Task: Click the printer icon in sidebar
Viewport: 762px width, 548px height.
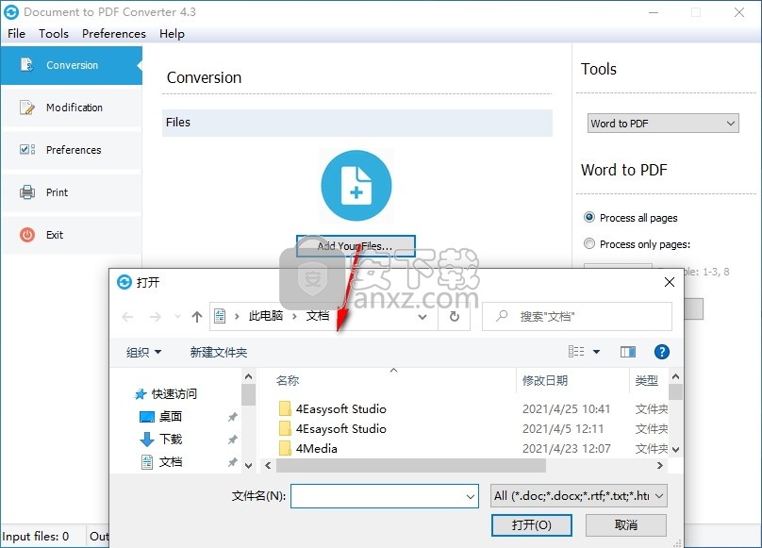Action: 27,192
